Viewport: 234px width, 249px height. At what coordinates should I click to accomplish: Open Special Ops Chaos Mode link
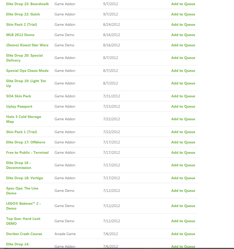coord(27,71)
